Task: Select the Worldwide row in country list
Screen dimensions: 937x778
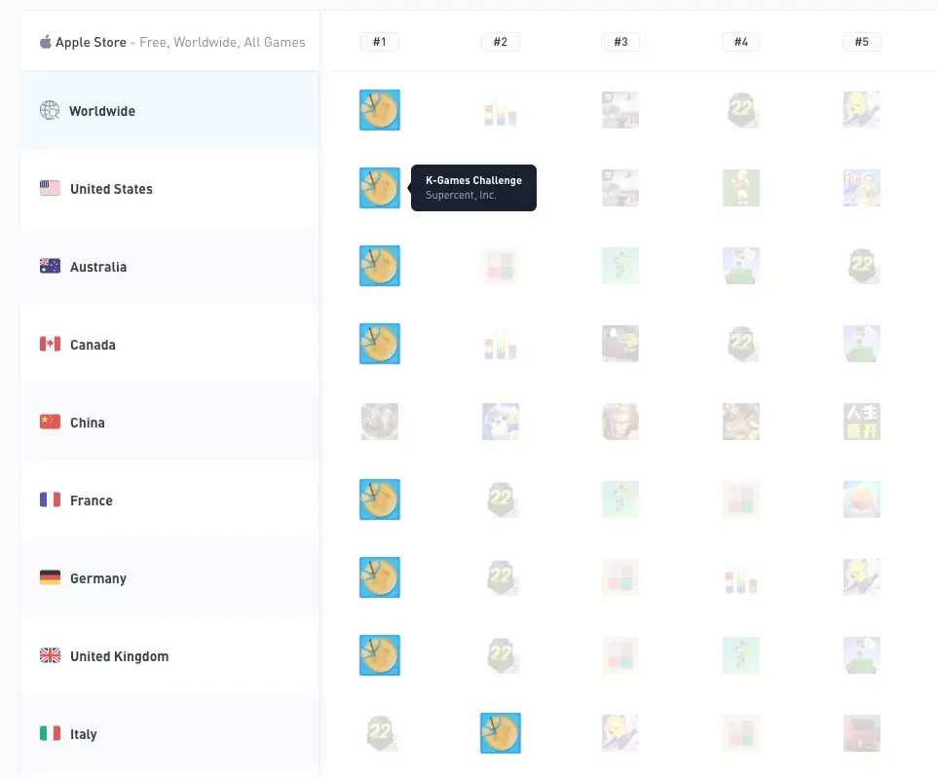Action: click(169, 111)
